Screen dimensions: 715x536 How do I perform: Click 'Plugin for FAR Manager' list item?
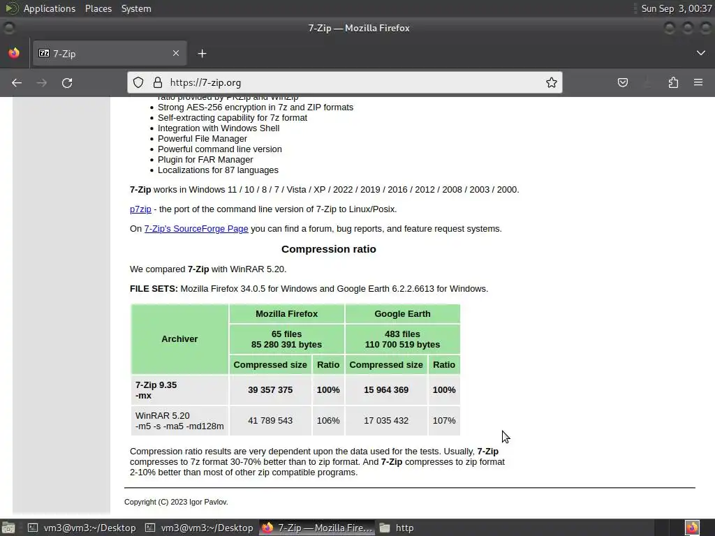pos(205,160)
